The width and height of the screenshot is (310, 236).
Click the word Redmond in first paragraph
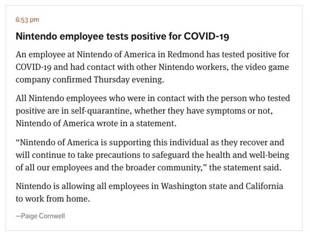[x=186, y=54]
